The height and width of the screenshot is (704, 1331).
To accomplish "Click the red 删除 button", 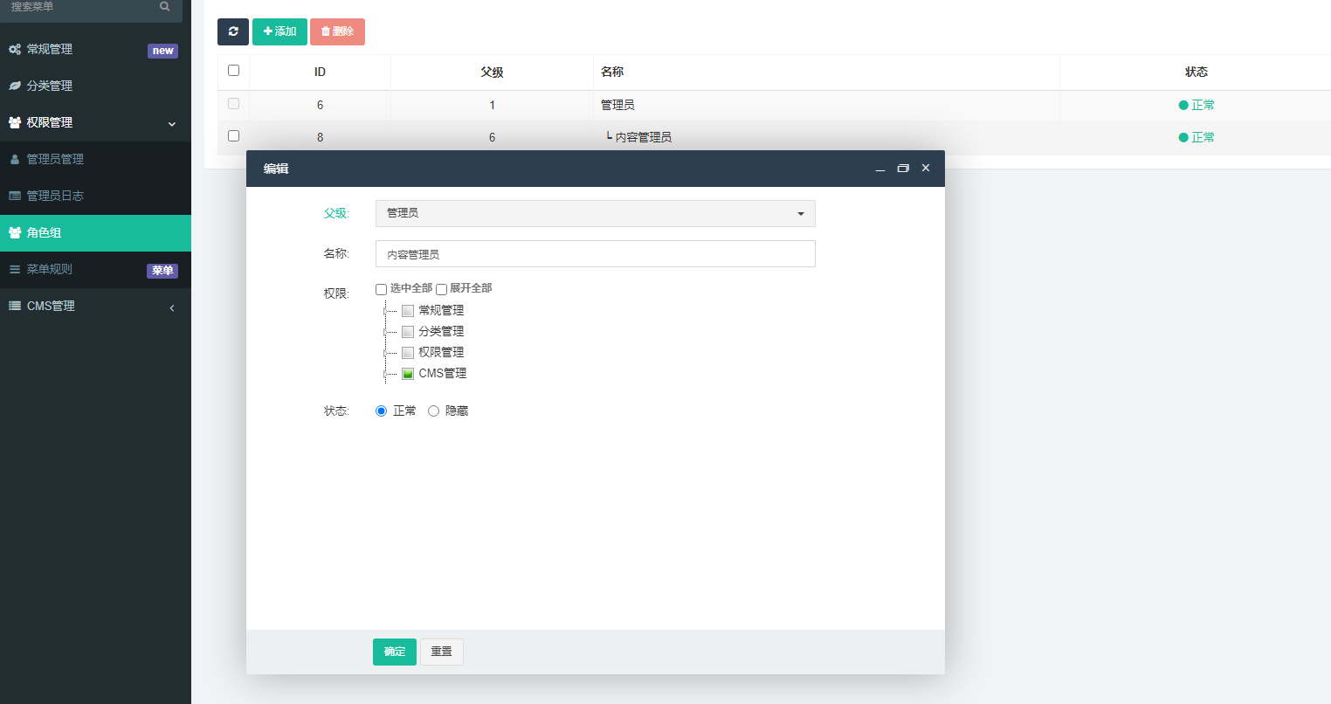I will pyautogui.click(x=337, y=31).
